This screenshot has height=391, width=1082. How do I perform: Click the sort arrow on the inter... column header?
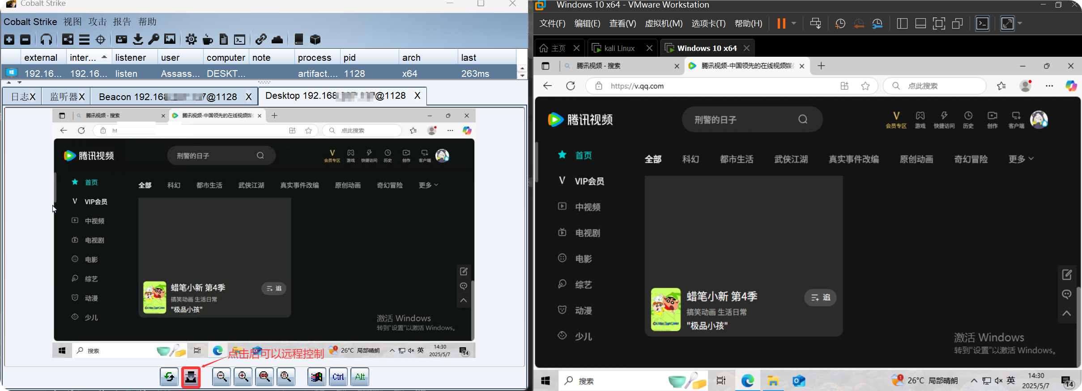[104, 57]
